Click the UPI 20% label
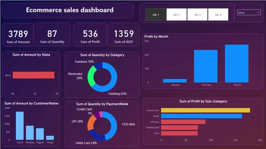This screenshot has width=266, height=149. coord(77,121)
